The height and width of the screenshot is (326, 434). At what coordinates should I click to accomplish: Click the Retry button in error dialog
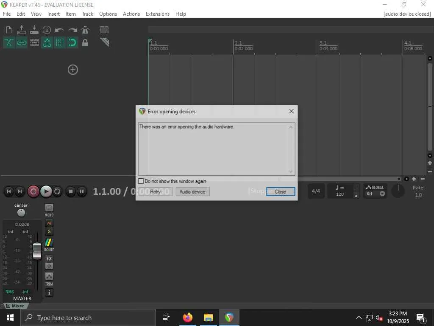tap(155, 191)
